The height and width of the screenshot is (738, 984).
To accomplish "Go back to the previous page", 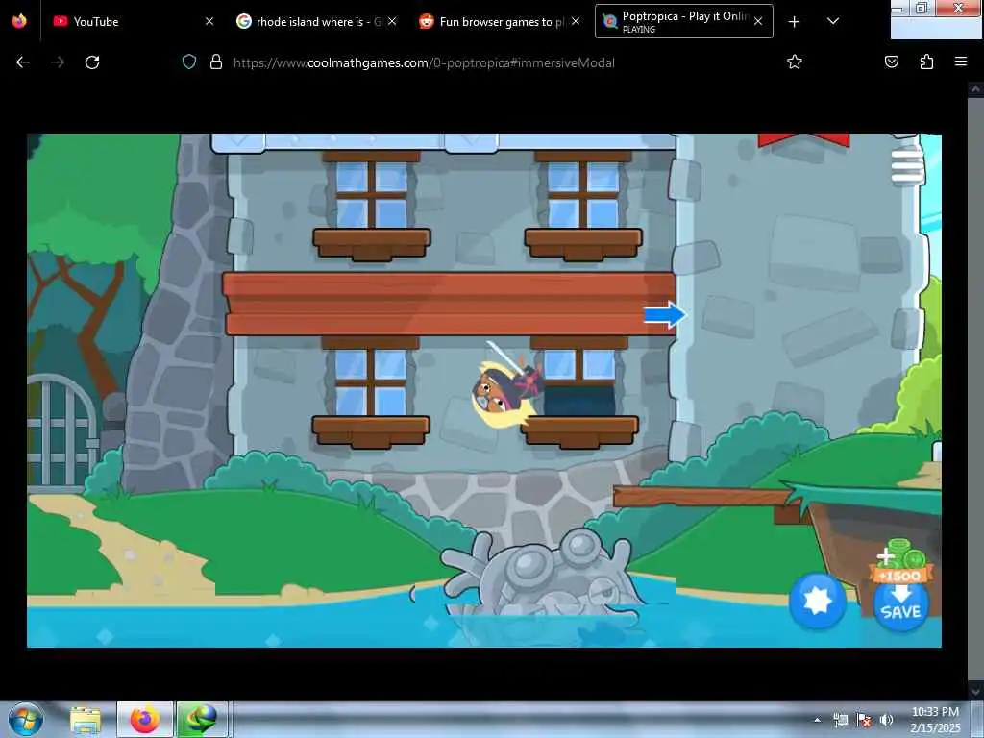I will click(23, 62).
